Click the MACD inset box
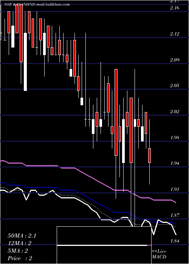The image size is (189, 264). 104,245
